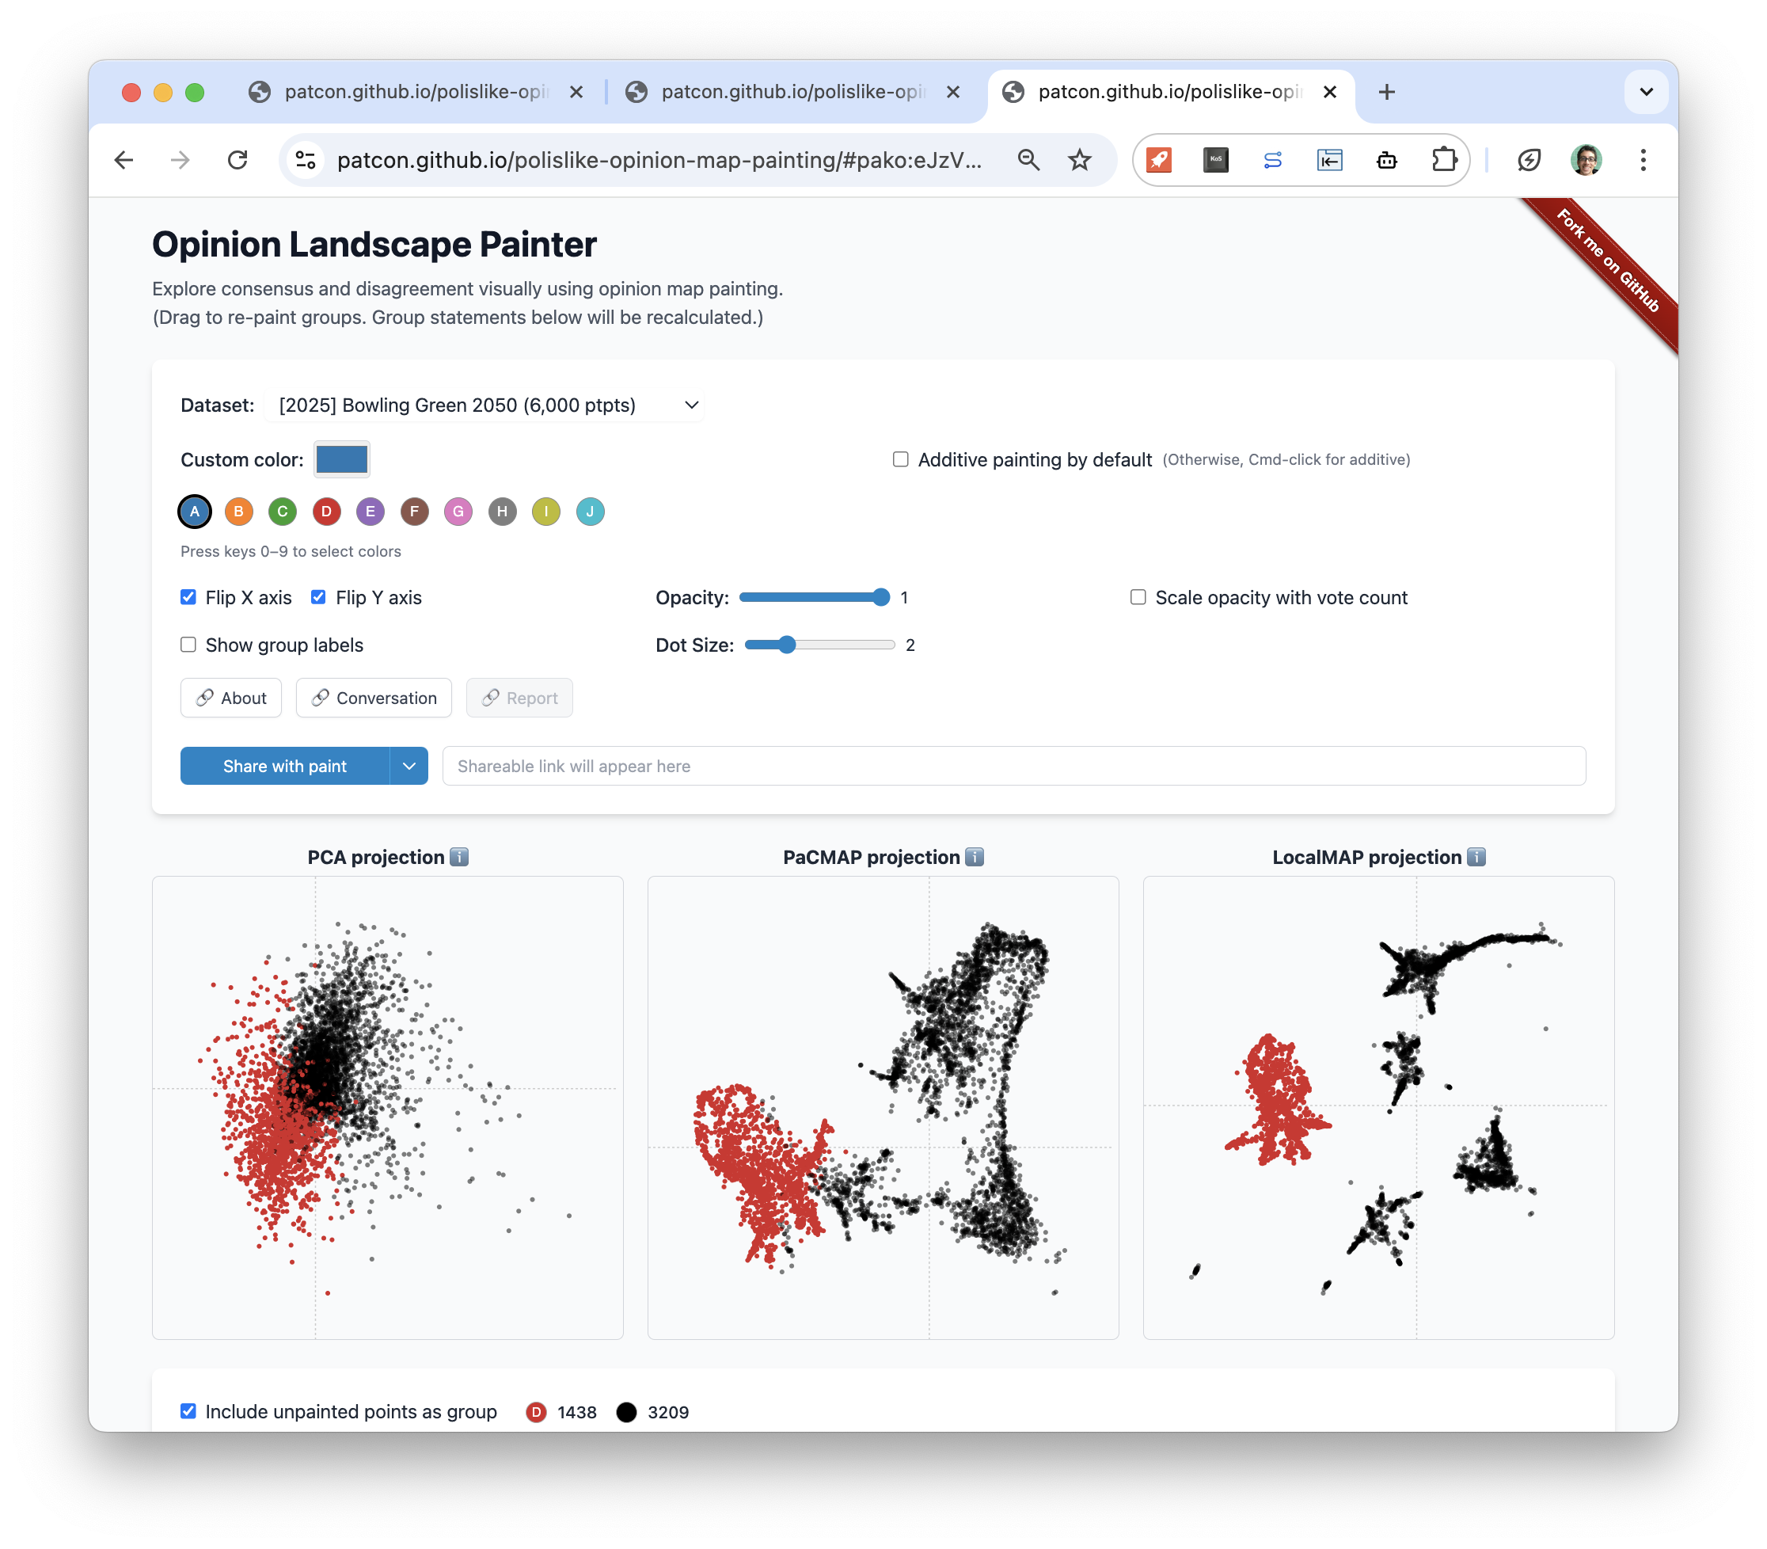
Task: Click the leaf speed icon in toolbar
Action: pos(1529,160)
